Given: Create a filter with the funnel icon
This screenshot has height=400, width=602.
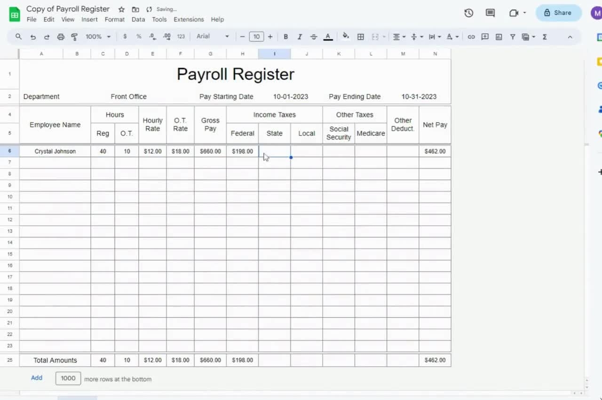Looking at the screenshot, I should [x=513, y=36].
